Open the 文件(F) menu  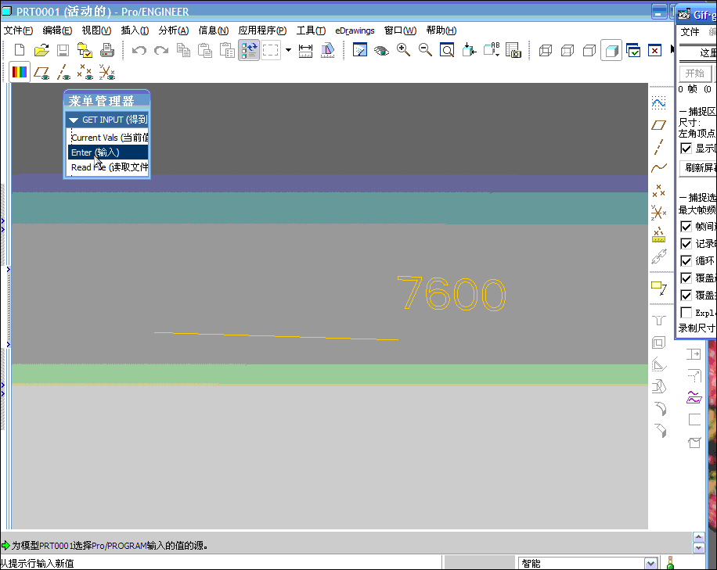point(18,30)
